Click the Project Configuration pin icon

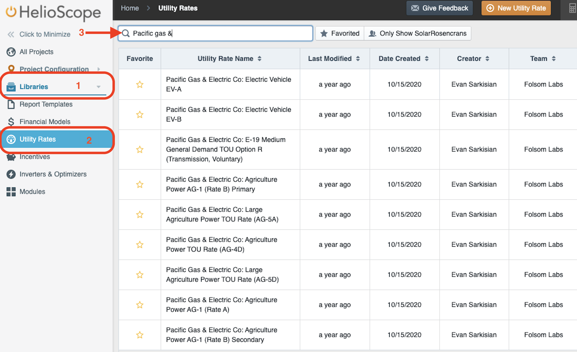click(x=11, y=69)
